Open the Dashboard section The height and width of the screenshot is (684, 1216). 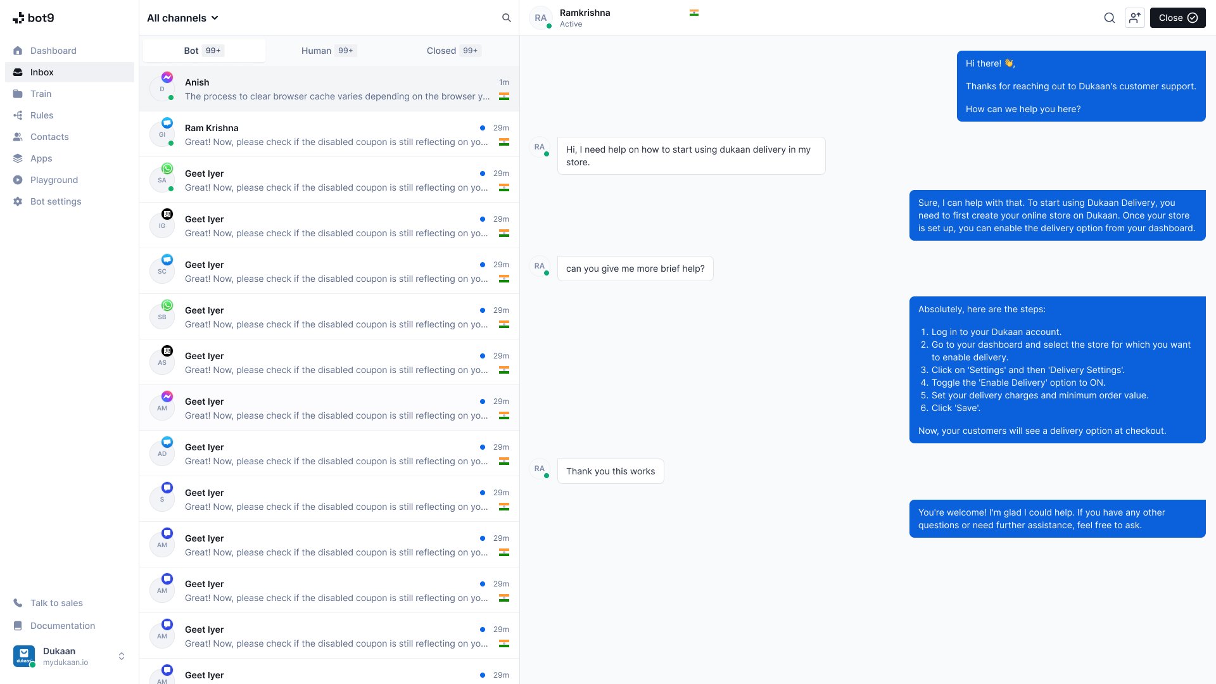click(53, 51)
